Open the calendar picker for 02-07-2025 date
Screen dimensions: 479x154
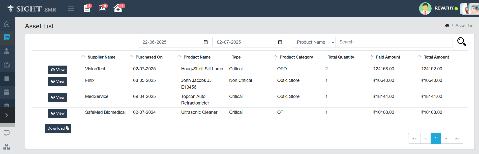click(280, 42)
